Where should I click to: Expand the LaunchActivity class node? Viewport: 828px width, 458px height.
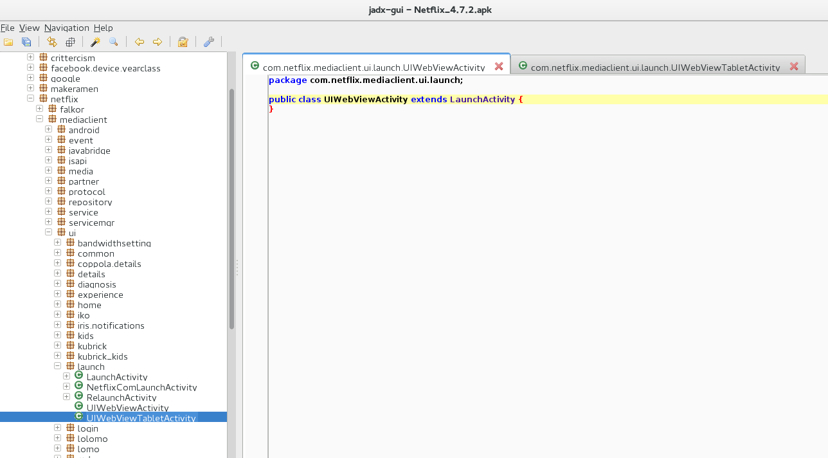click(x=66, y=377)
